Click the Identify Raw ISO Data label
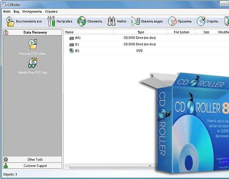The image size is (229, 179). coord(33,72)
